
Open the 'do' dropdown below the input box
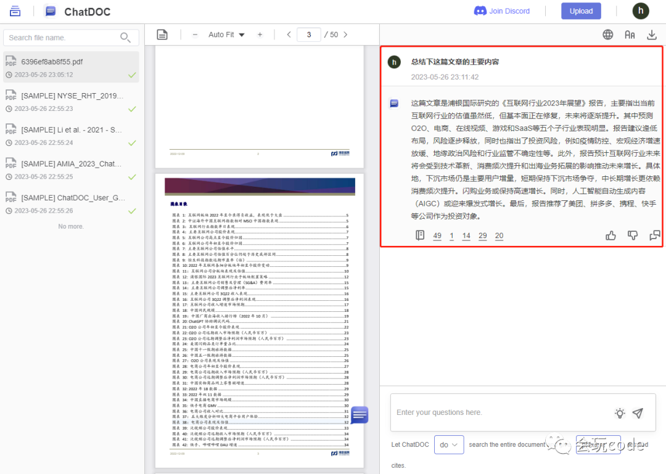coord(449,444)
